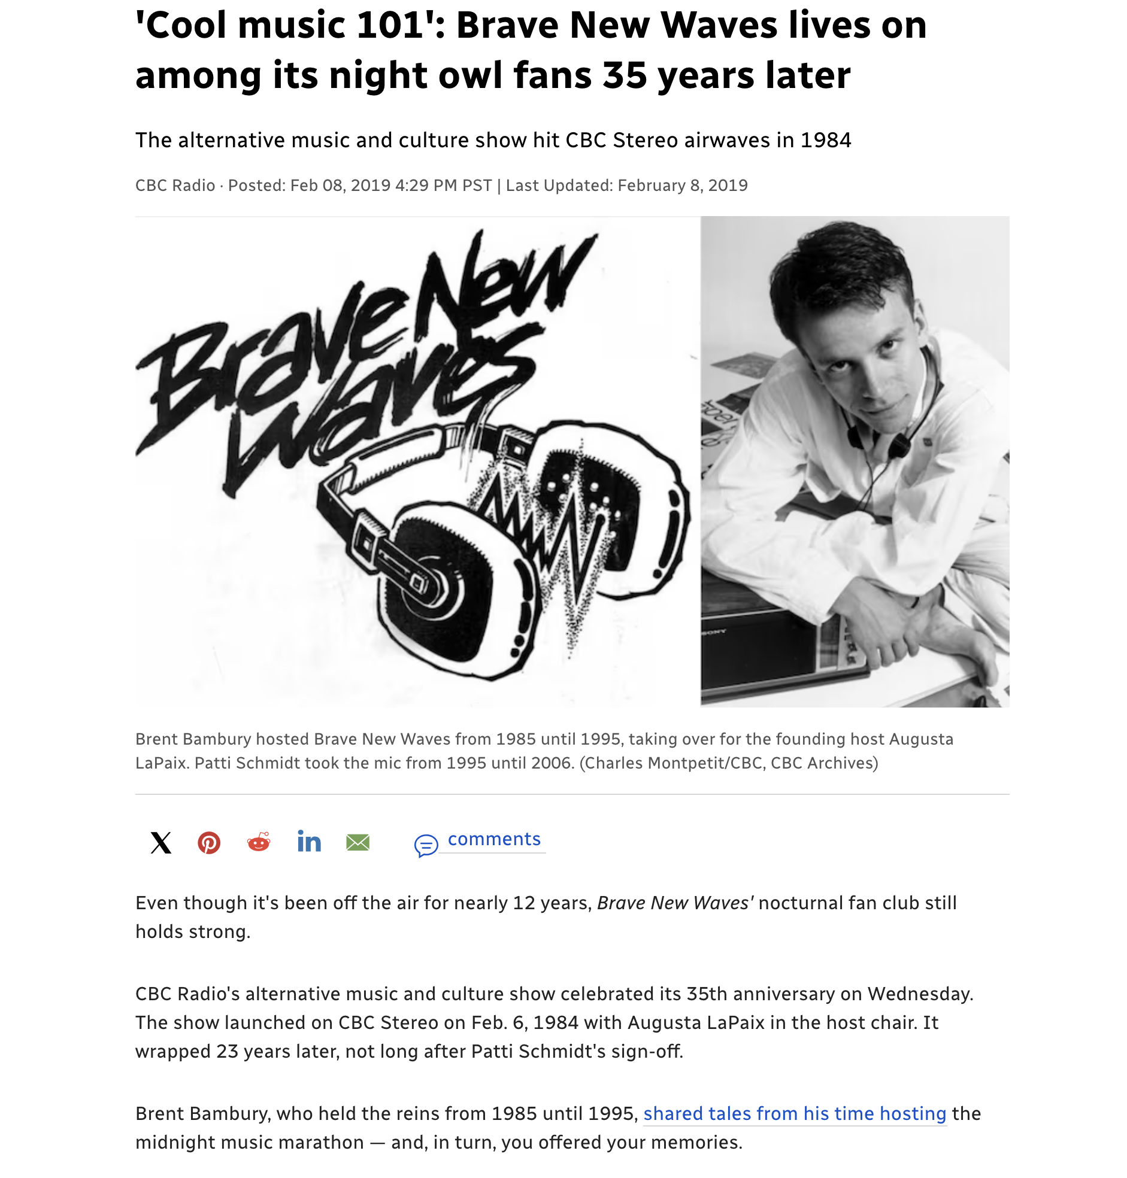Viewport: 1127px width, 1178px height.
Task: Click the text 'midnight music marathon'
Action: point(249,1142)
